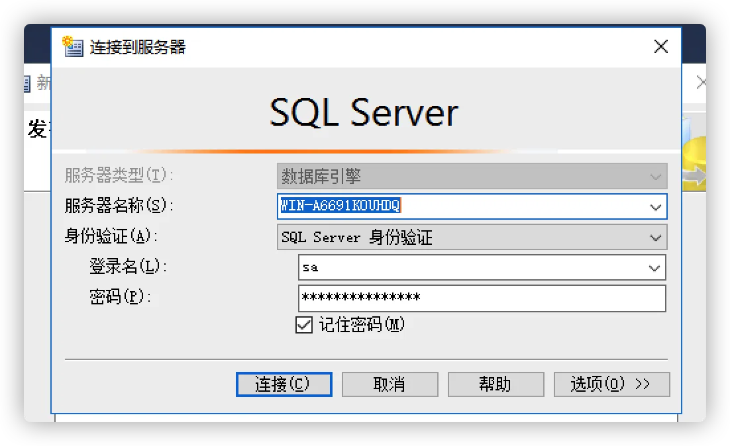Toggle the 记住密码 checkbox
This screenshot has width=730, height=446.
tap(304, 325)
